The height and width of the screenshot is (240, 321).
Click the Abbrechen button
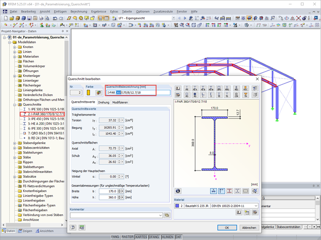[x=249, y=228]
